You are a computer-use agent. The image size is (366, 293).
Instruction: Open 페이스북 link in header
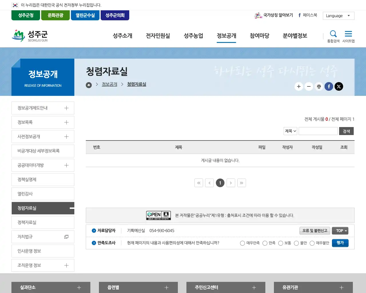coord(308,15)
